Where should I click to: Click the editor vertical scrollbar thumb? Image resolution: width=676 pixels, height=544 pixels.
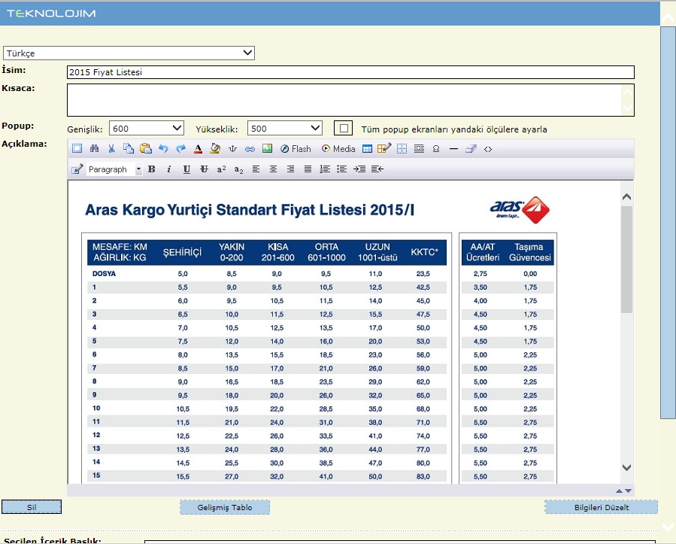(627, 259)
